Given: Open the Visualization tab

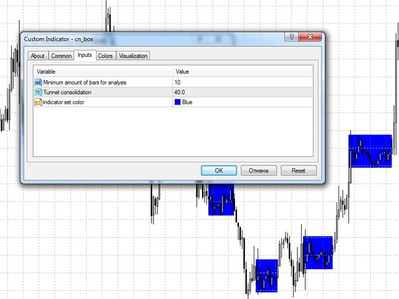Looking at the screenshot, I should click(133, 56).
